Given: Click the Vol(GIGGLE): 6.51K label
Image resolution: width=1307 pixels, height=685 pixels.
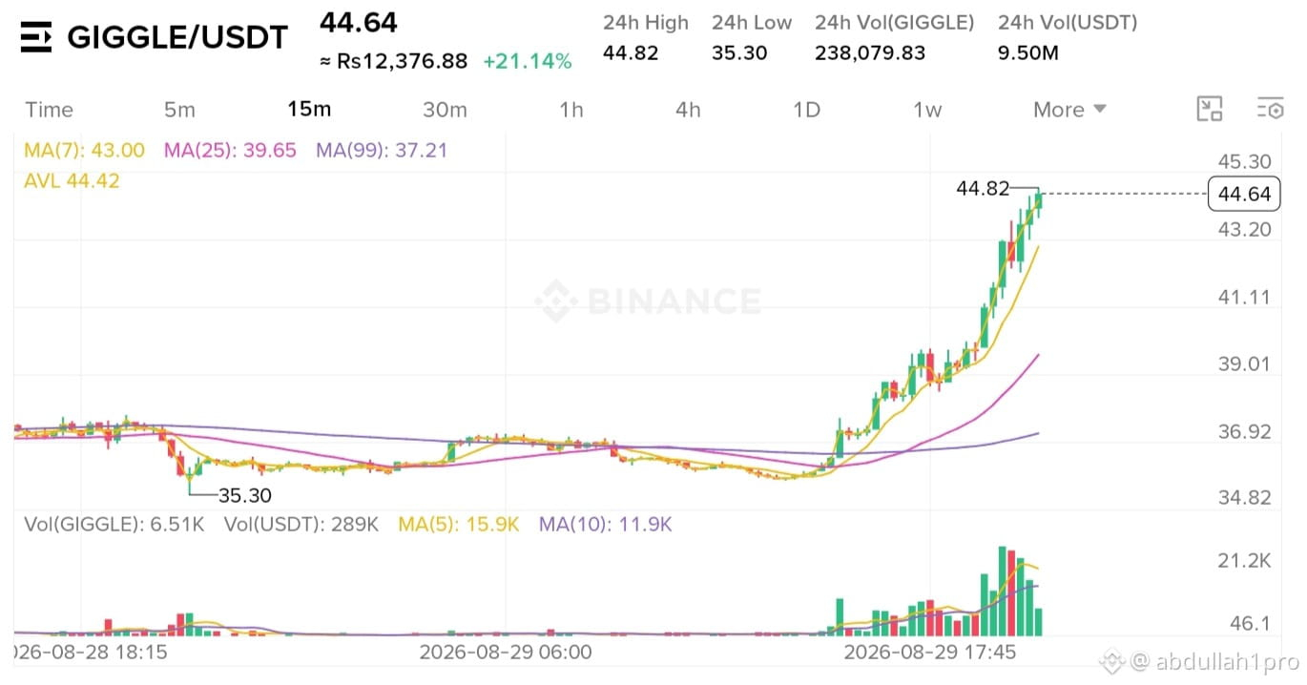Looking at the screenshot, I should [114, 524].
